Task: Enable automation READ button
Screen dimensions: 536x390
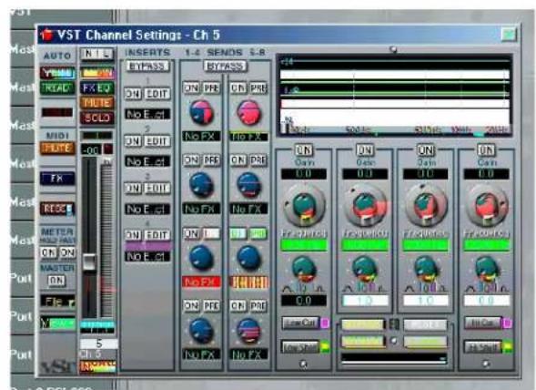Action: 57,88
